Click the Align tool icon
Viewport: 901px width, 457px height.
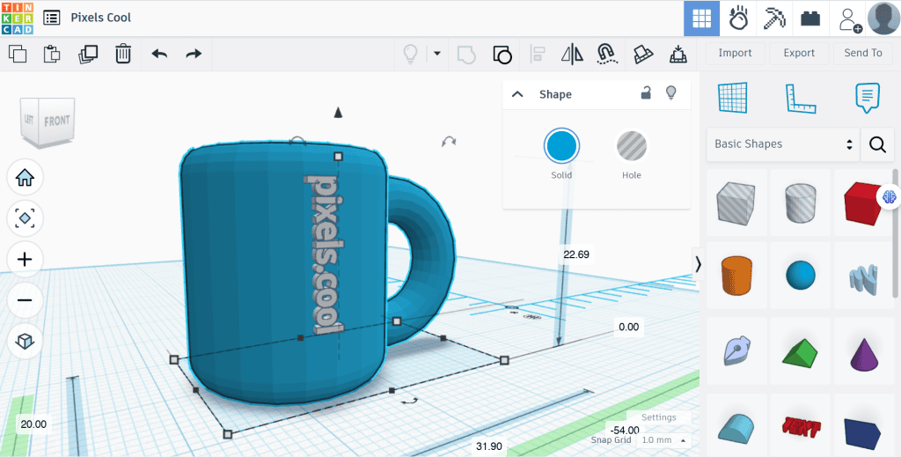tap(538, 54)
